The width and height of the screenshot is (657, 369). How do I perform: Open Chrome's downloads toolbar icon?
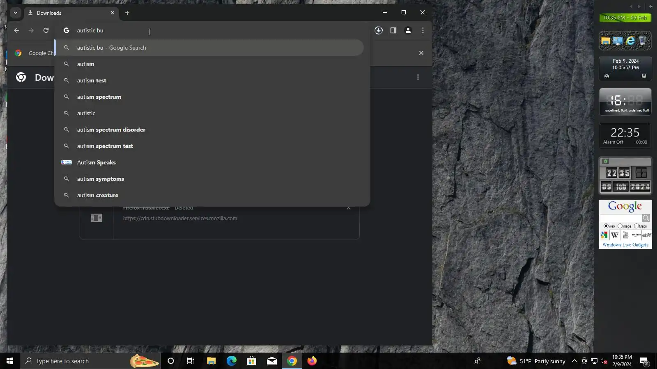[379, 30]
